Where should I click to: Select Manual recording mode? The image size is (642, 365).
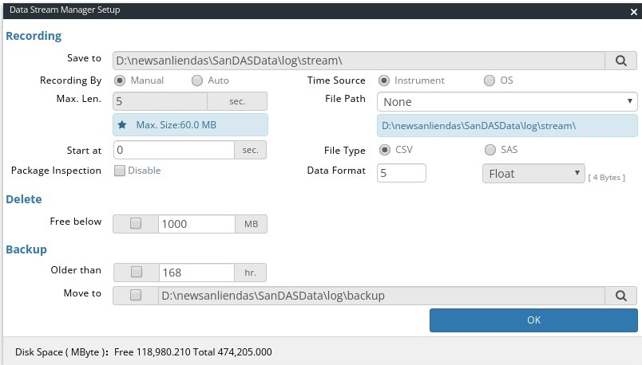120,80
